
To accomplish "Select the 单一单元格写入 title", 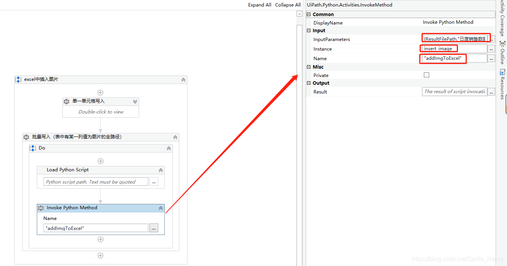I will coord(89,102).
